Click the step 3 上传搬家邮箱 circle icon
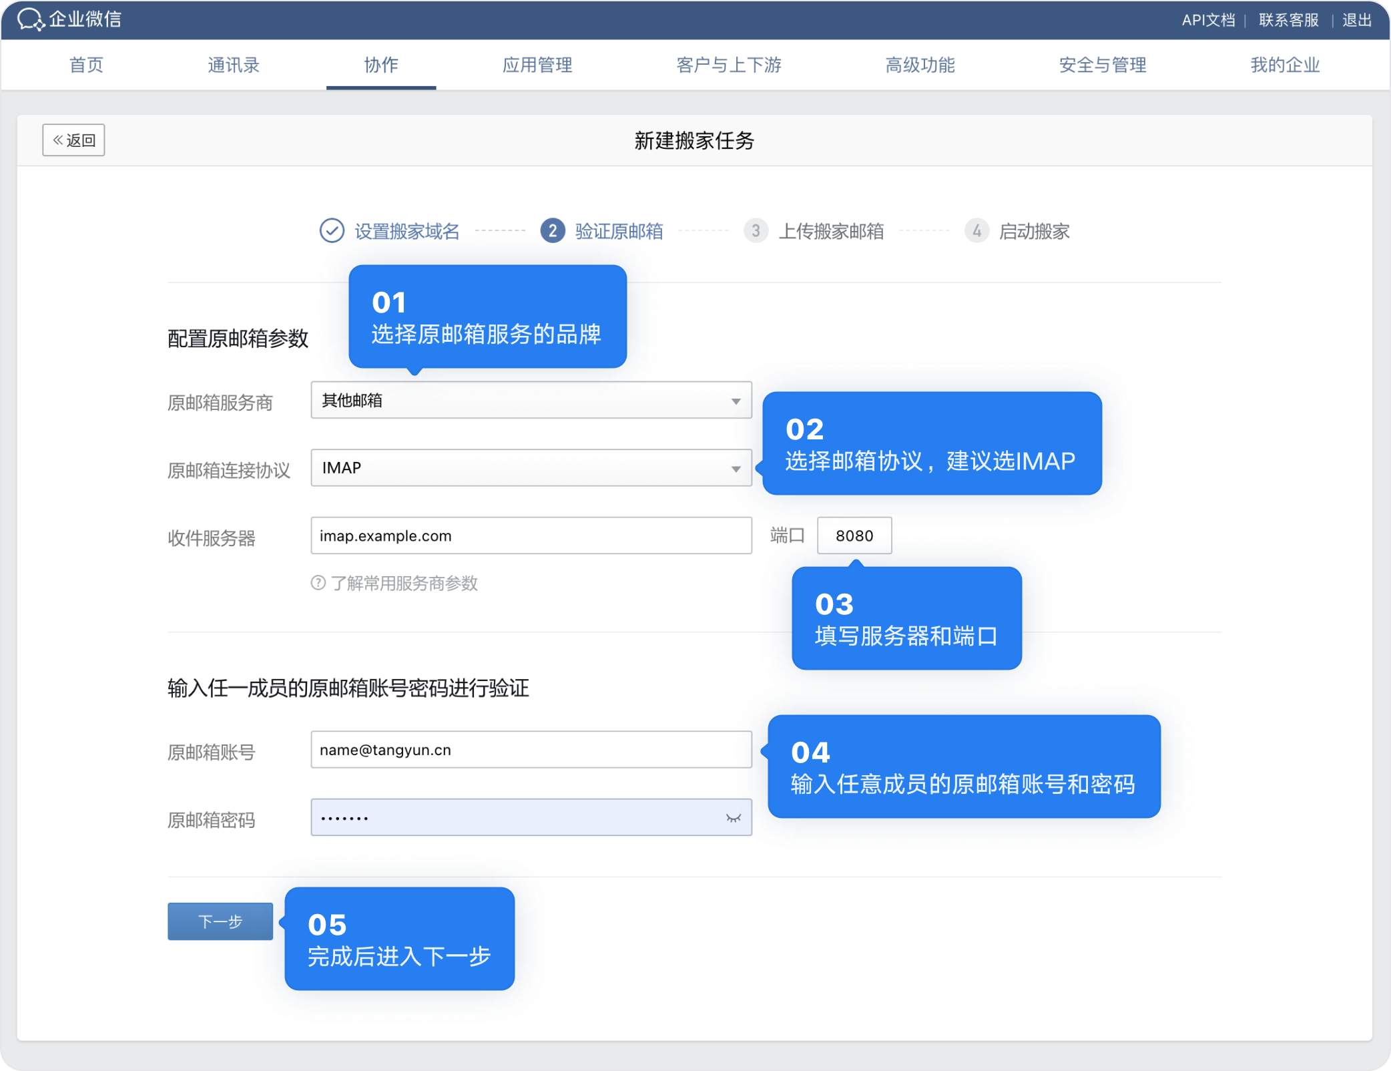Screen dimensions: 1391x1071 [x=755, y=231]
